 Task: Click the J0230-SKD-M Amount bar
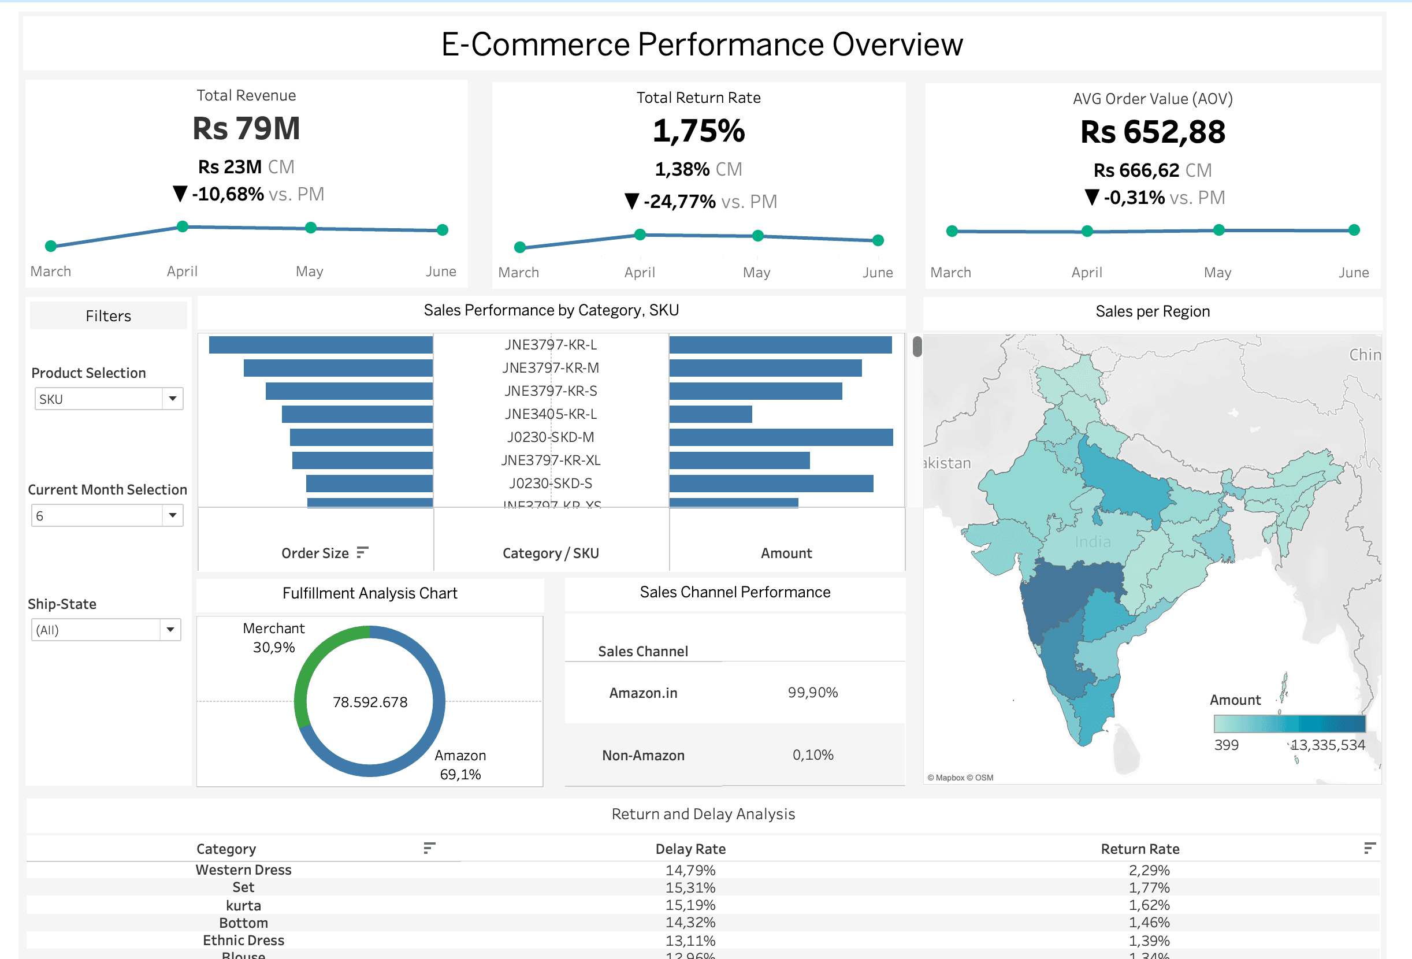click(x=781, y=437)
